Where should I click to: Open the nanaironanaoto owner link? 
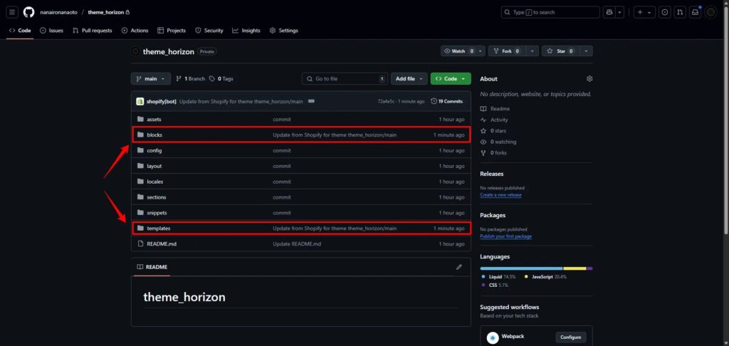(58, 12)
